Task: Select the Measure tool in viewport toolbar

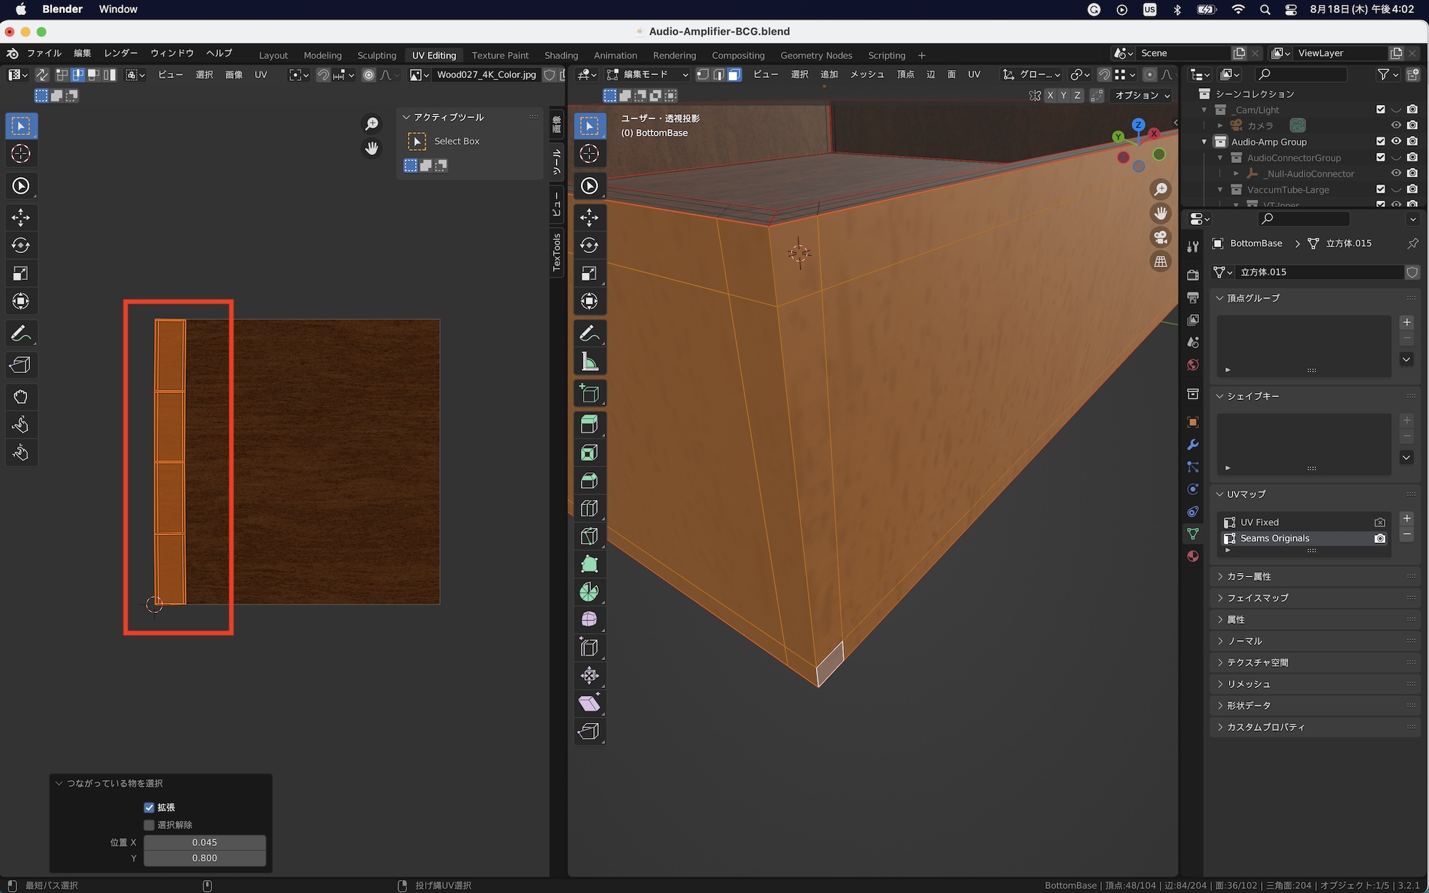Action: tap(589, 362)
